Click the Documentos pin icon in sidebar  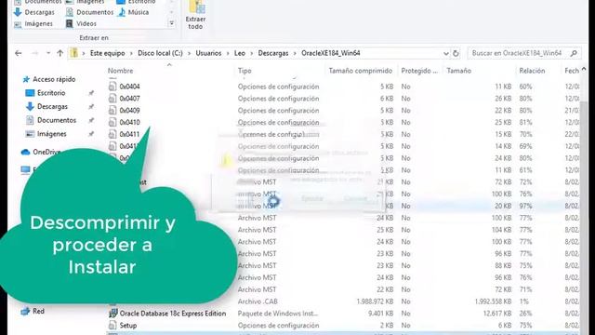tap(91, 120)
